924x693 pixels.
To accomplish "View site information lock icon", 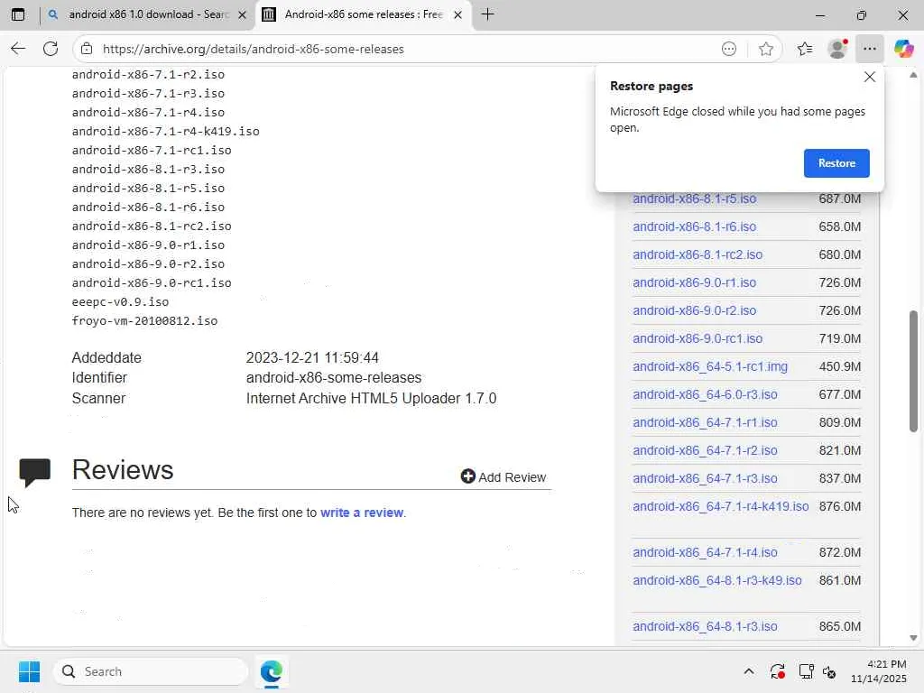I will [87, 49].
